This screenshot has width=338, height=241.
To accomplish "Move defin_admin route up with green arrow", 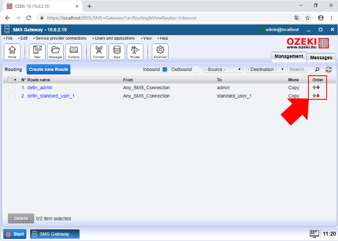I will tap(314, 88).
